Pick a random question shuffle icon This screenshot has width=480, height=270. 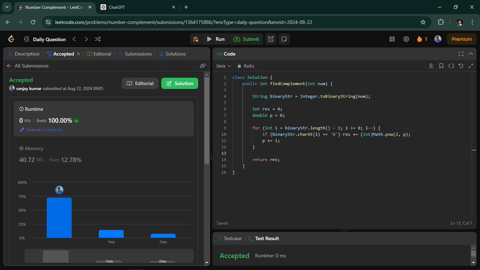[x=98, y=39]
